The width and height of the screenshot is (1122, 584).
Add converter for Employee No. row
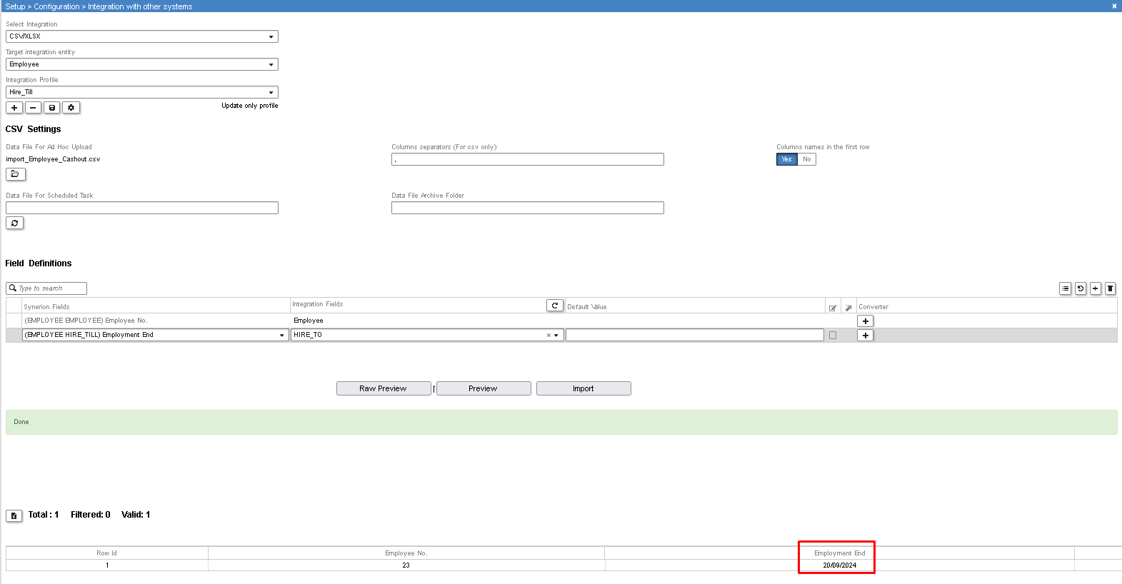click(x=865, y=321)
